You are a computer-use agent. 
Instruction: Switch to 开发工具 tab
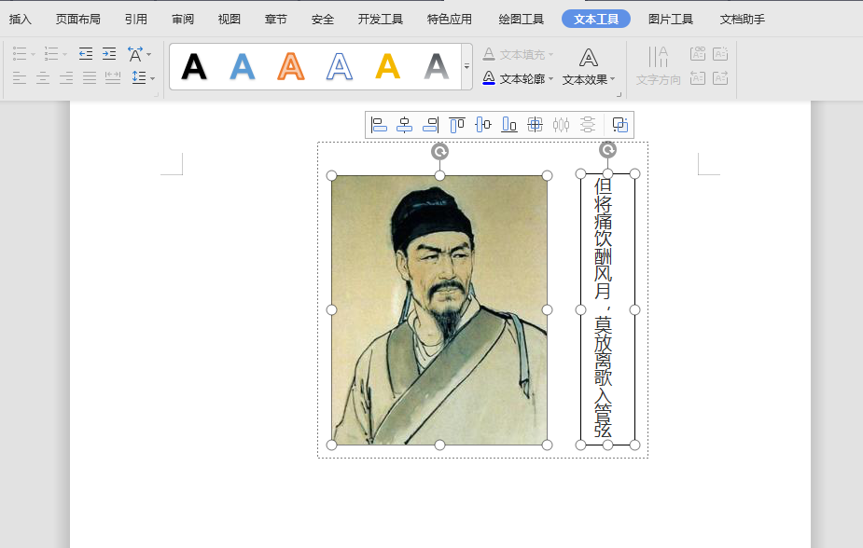381,20
